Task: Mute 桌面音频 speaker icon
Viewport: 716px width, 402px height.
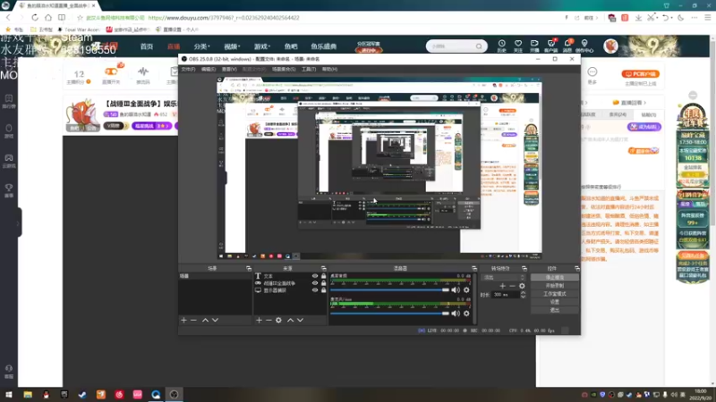Action: [x=456, y=289]
